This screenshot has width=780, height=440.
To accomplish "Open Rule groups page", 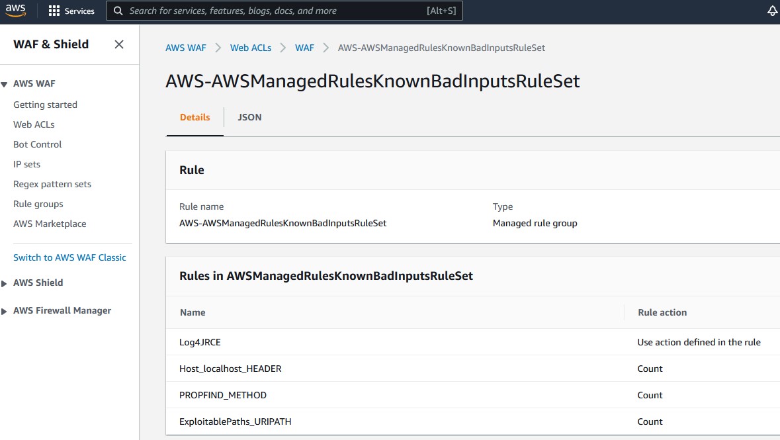I will pyautogui.click(x=38, y=204).
